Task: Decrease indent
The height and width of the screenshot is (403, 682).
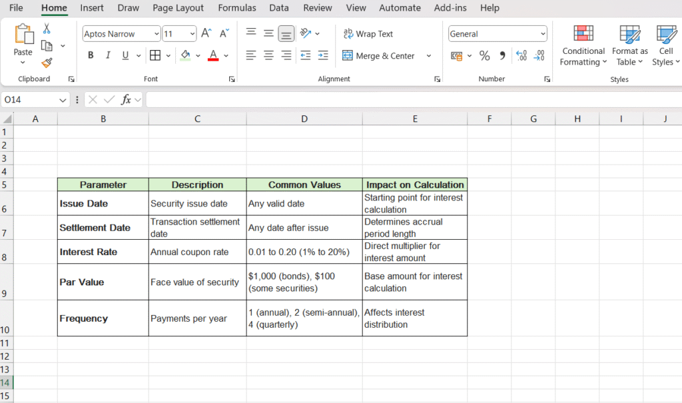Action: click(306, 55)
